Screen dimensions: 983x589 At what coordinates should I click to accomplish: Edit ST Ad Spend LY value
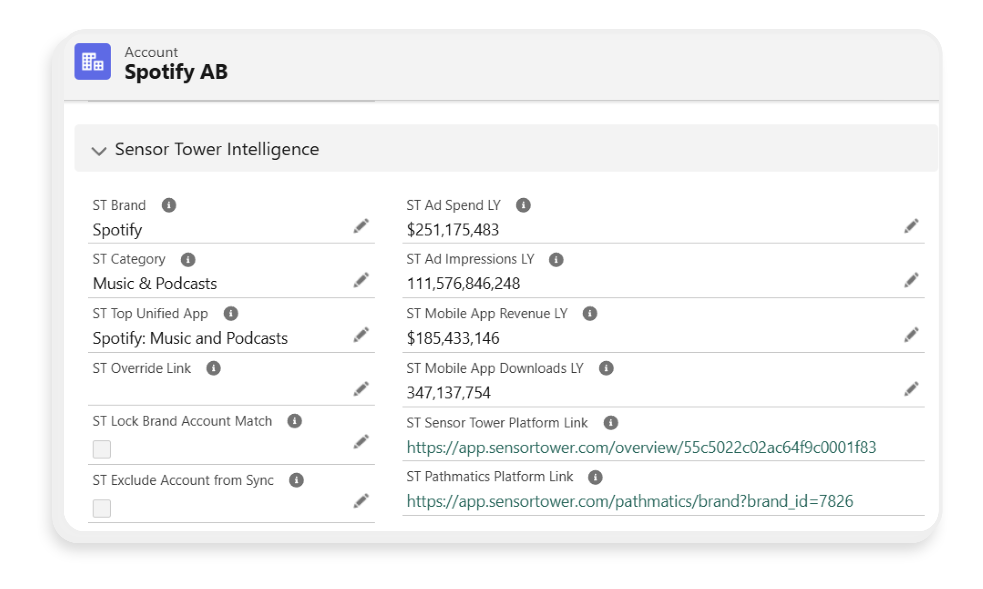[911, 226]
